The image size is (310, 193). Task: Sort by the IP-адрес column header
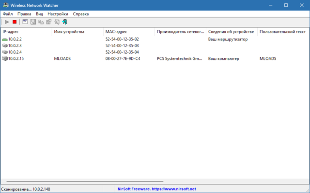(x=26, y=32)
